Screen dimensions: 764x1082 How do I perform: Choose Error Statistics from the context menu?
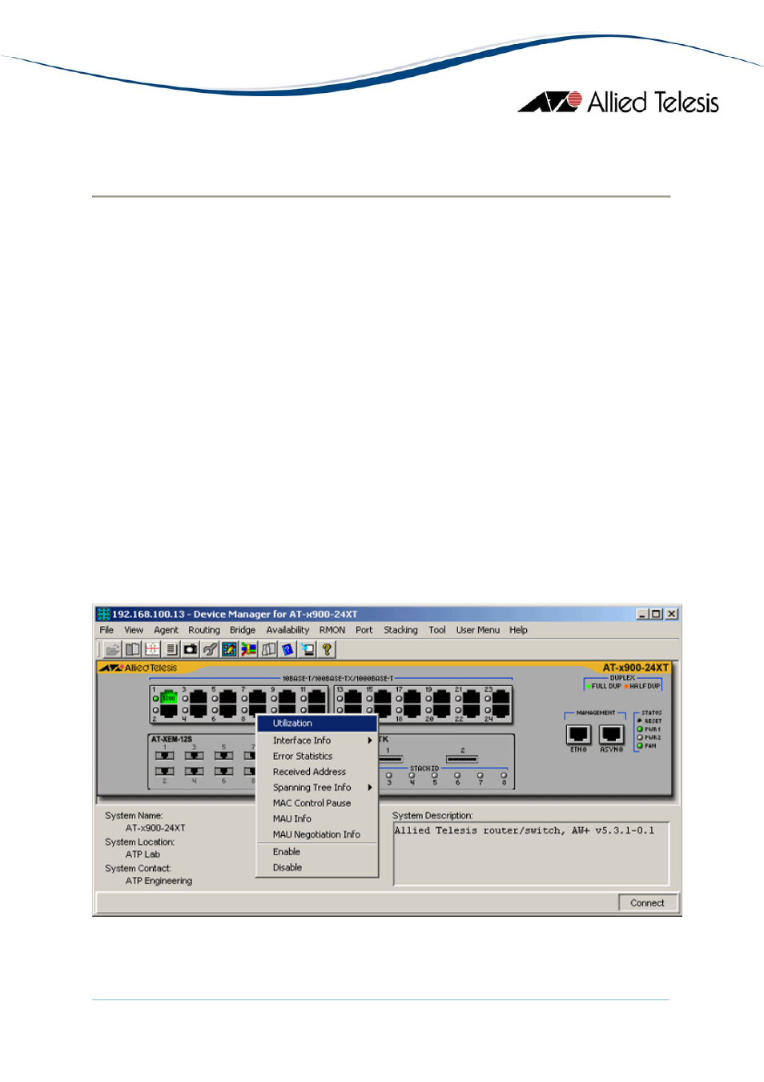click(x=317, y=756)
